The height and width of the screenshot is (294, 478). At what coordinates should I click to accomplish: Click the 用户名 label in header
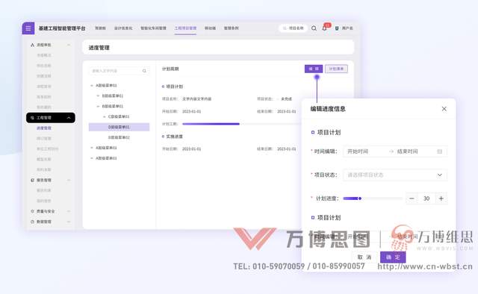pos(347,28)
